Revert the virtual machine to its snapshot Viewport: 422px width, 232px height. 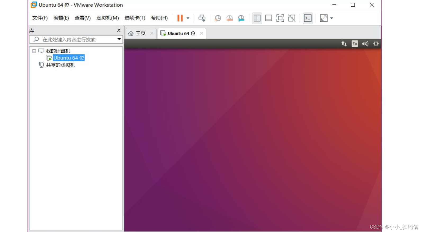point(230,18)
